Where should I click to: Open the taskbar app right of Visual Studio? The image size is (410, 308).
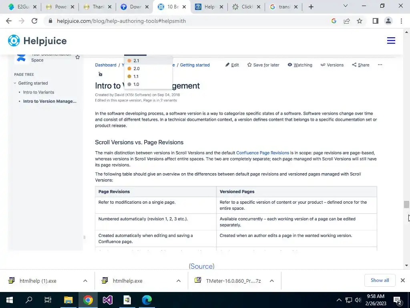127,300
